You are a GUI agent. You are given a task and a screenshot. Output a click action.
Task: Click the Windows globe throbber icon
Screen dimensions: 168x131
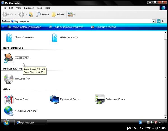[x=164, y=8]
